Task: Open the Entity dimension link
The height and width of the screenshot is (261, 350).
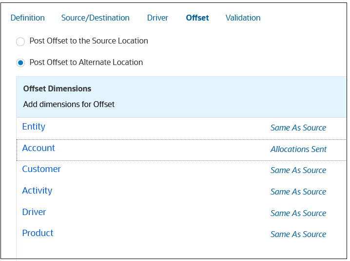Action: pyautogui.click(x=34, y=127)
